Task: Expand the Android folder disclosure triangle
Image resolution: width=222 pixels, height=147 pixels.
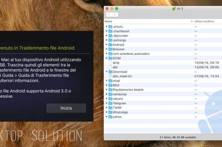Action: tap(106, 45)
